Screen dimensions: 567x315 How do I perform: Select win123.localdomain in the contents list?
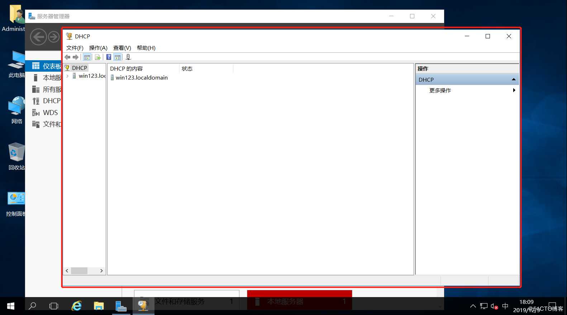coord(142,77)
